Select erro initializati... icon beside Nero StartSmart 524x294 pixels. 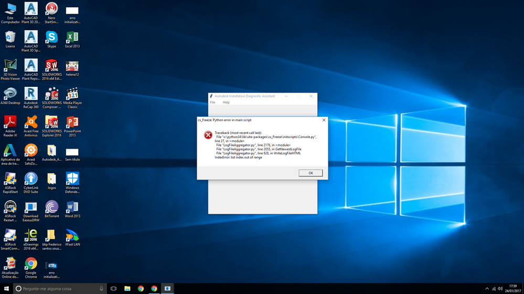click(72, 15)
